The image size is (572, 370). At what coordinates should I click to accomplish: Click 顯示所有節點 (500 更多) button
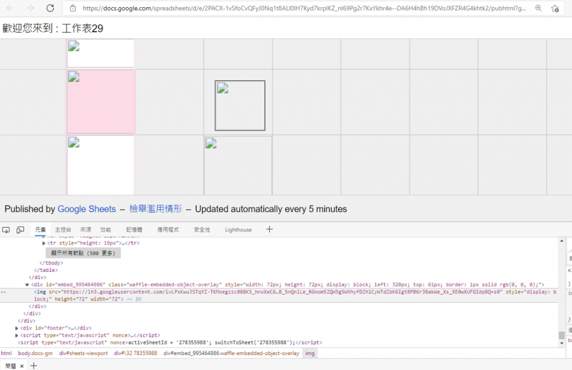83,253
